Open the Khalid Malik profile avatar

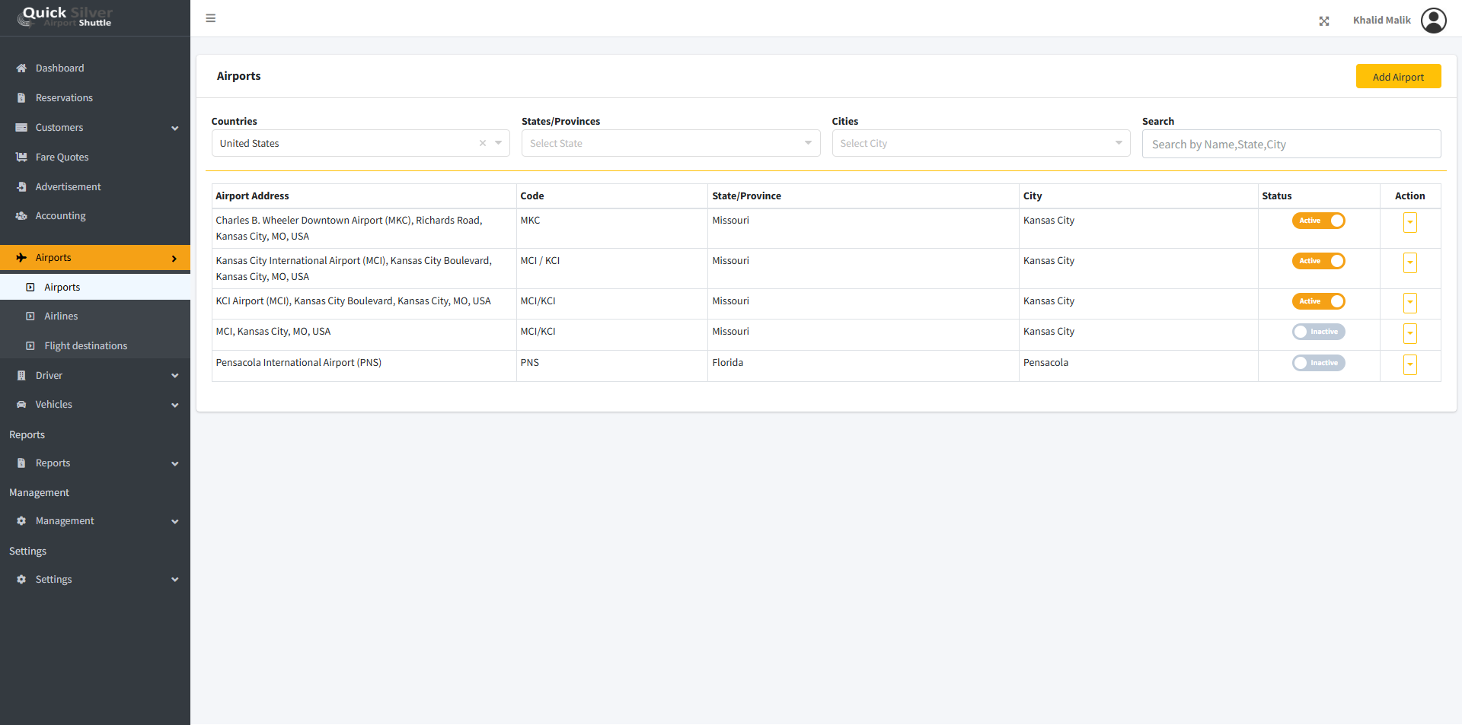(x=1433, y=21)
